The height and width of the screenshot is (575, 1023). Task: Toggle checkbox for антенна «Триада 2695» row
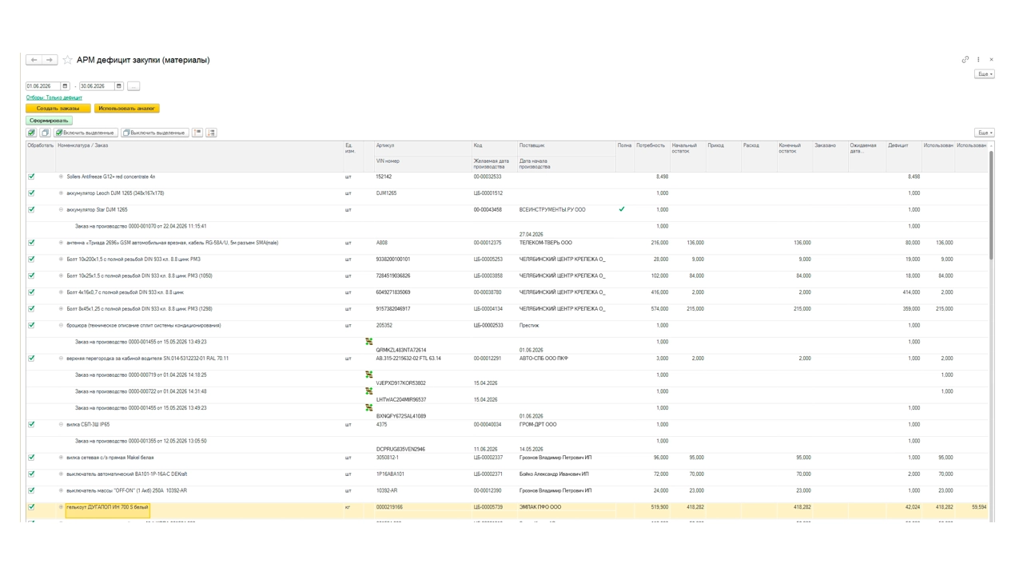pyautogui.click(x=32, y=243)
